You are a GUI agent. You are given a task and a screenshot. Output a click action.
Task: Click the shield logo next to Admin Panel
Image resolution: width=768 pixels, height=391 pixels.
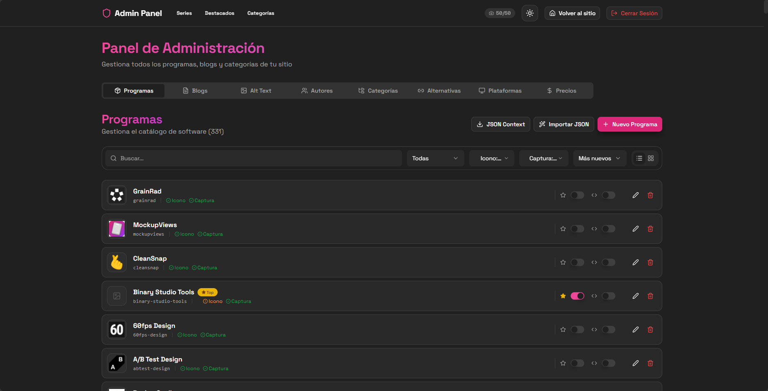point(106,13)
